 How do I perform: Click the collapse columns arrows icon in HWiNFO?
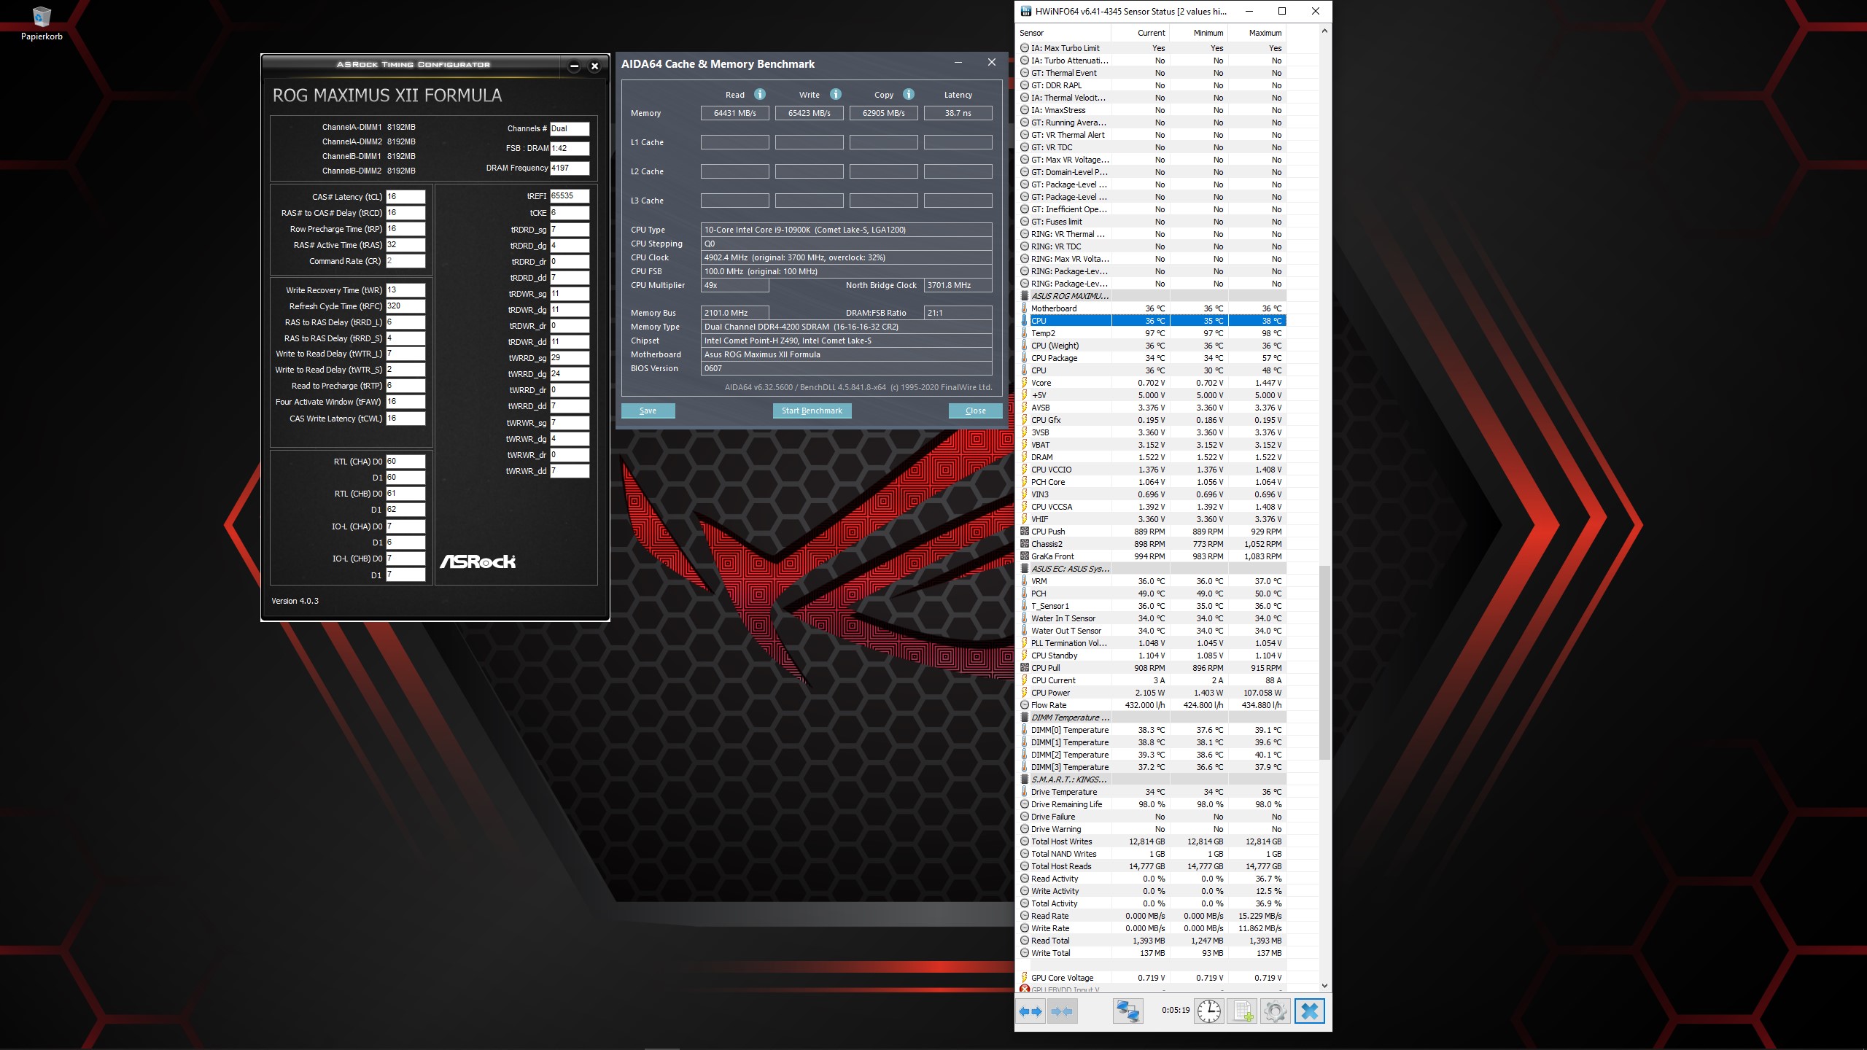click(x=1062, y=1011)
